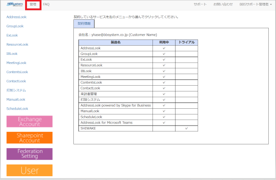The width and height of the screenshot is (276, 180).
Task: Open ScheduleLook in the left menu
Action: click(x=17, y=108)
